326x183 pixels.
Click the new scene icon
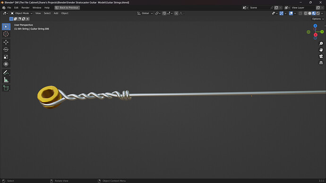coord(276,8)
